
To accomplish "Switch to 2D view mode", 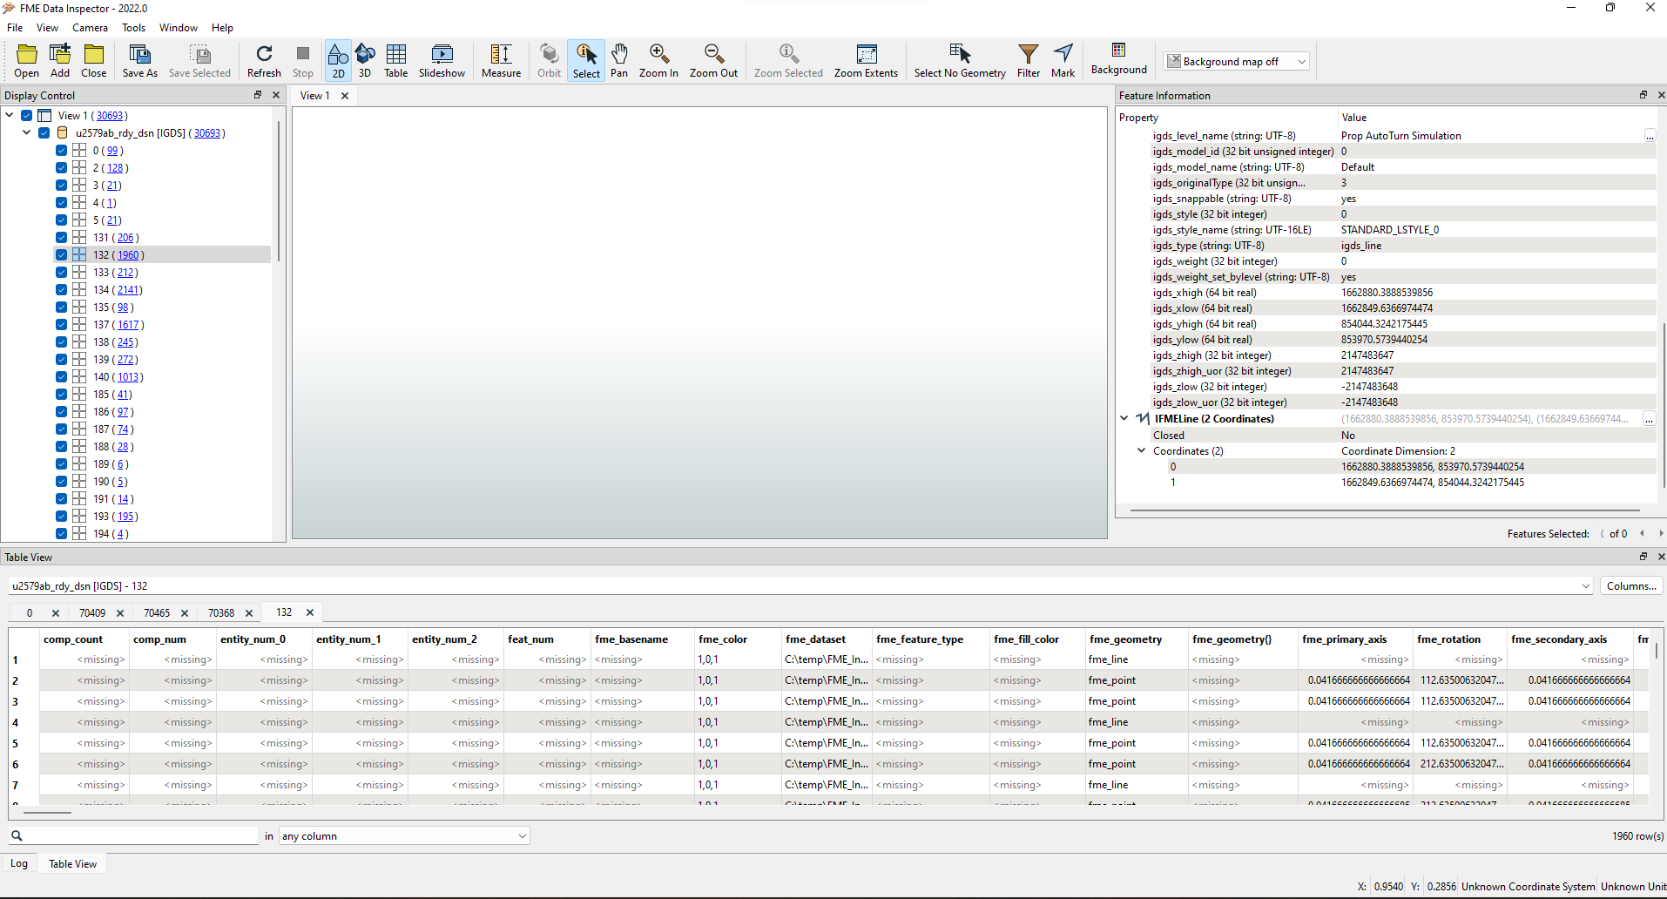I will click(x=338, y=61).
